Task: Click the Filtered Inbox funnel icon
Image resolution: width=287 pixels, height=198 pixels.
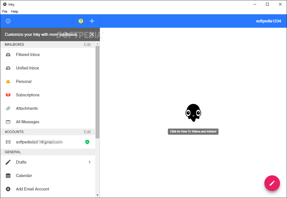Action: 8,55
